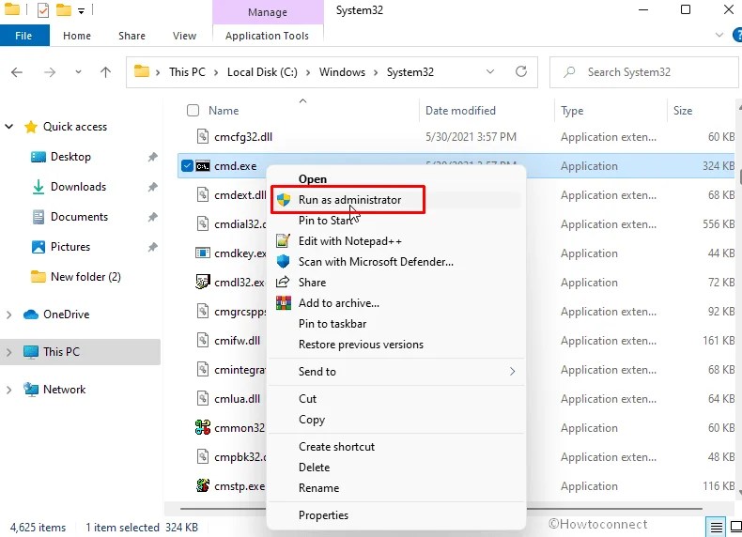Viewport: 742px width, 537px height.
Task: Uncheck the cmd.exe row checkbox
Action: point(187,165)
